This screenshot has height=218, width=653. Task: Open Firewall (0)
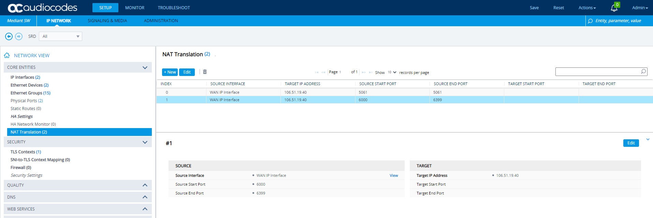pos(21,168)
